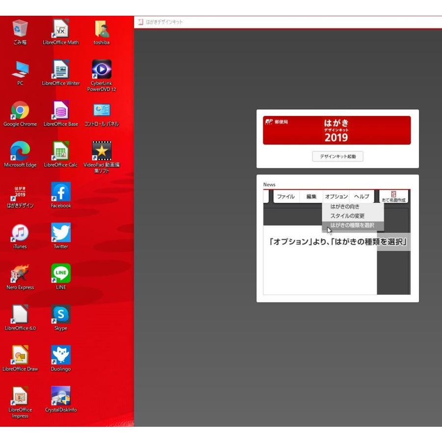The width and height of the screenshot is (442, 442).
Task: Launch CyberLink PowerDVD 12 shortcut
Action: click(x=101, y=70)
